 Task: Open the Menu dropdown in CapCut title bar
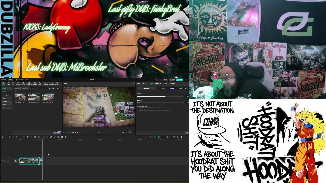(11, 80)
